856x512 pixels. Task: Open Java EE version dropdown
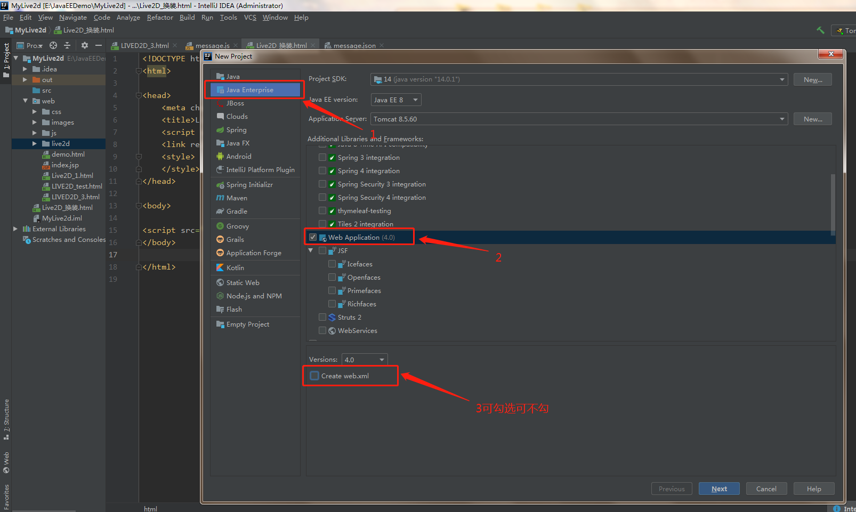[x=396, y=100]
